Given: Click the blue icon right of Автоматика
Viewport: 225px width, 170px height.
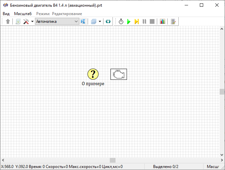Looking at the screenshot, I should (83, 21).
